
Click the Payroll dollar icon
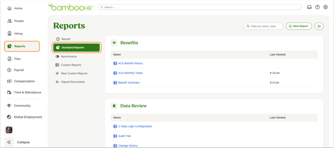click(9, 70)
